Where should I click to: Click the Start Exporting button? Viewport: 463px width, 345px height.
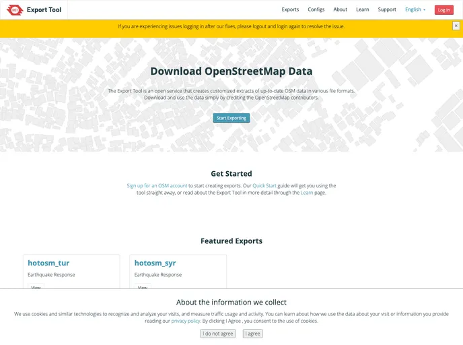tap(231, 118)
